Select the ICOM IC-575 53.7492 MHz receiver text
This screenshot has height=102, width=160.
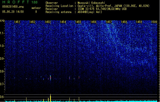(x=102, y=9)
